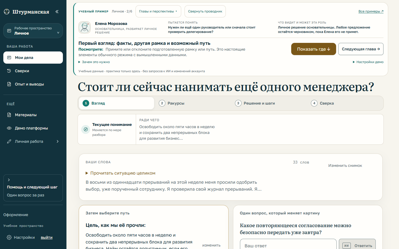Click the РАДИ ЧЕГО summary text
The width and height of the screenshot is (399, 249).
coord(177,133)
